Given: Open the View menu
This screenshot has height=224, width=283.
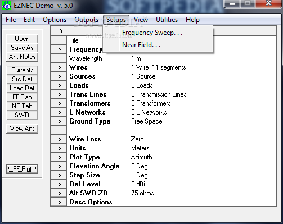Looking at the screenshot, I should coord(141,20).
